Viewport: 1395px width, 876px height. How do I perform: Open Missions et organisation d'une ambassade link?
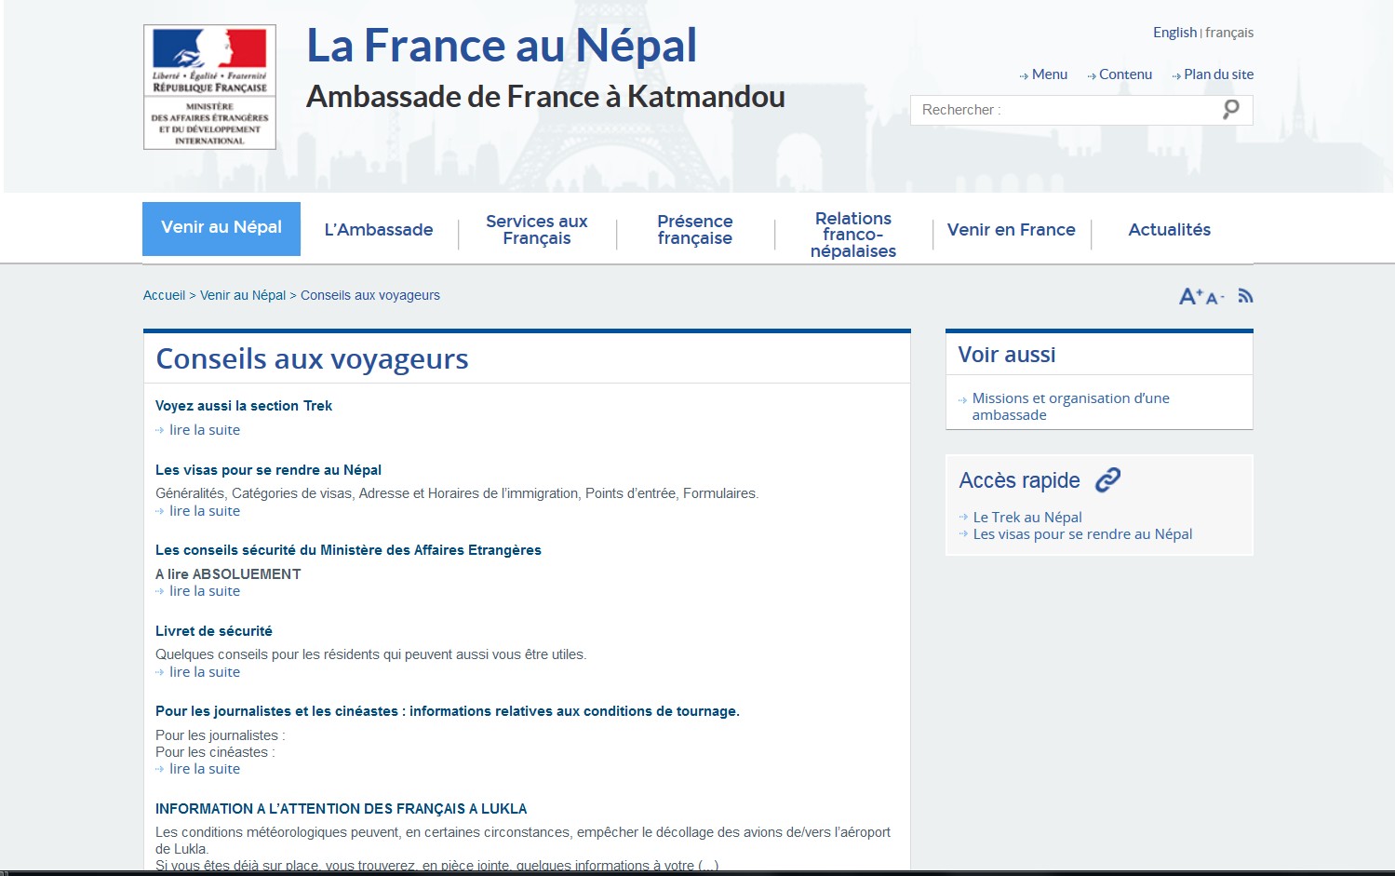1071,407
